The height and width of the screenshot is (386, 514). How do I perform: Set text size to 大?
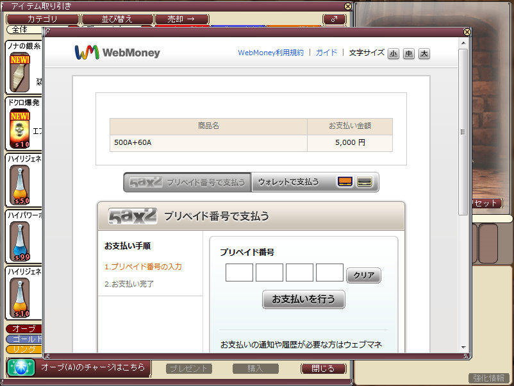(x=424, y=53)
